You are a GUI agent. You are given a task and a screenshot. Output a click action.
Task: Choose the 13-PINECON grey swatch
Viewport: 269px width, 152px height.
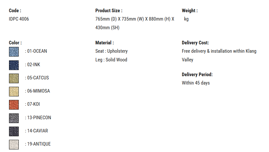coord(14,118)
